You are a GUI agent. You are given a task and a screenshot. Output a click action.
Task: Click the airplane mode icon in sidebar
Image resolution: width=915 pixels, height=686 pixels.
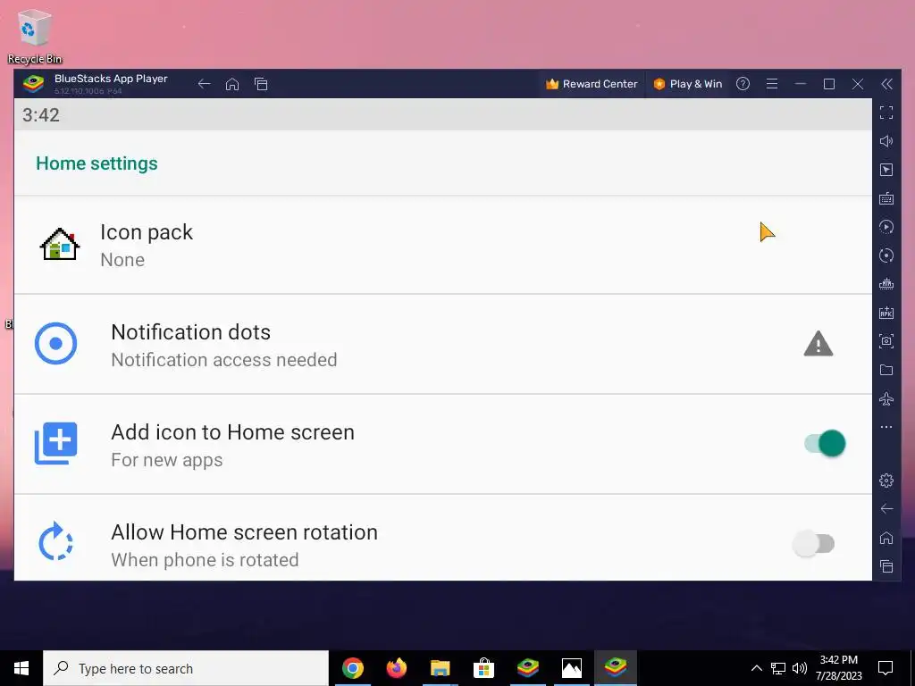point(886,398)
